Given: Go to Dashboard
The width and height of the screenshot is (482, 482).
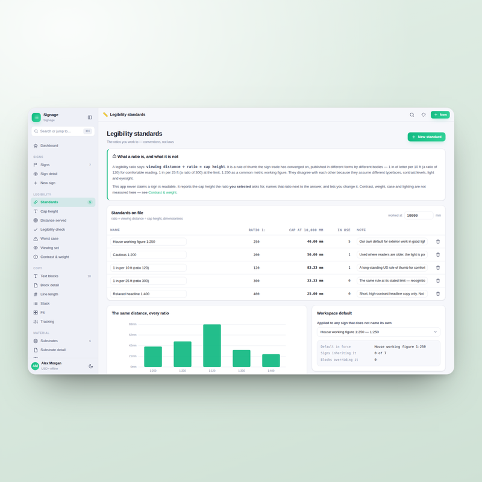Looking at the screenshot, I should pyautogui.click(x=63, y=146).
